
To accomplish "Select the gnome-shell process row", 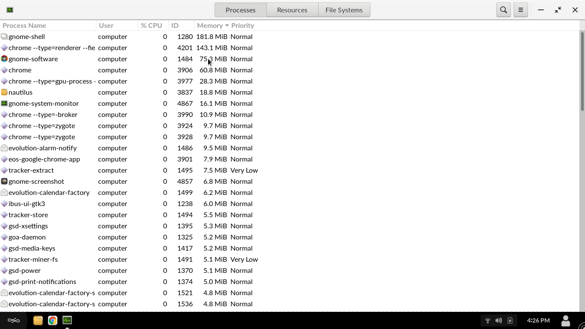I will point(290,36).
